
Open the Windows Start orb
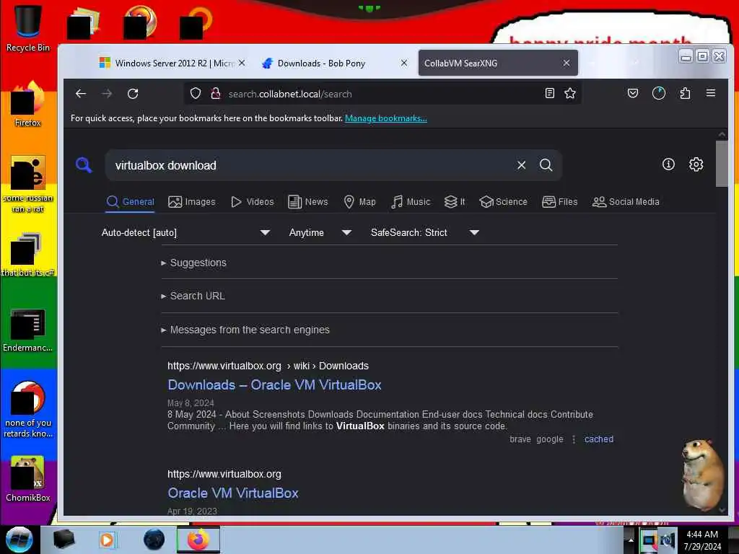[19, 540]
